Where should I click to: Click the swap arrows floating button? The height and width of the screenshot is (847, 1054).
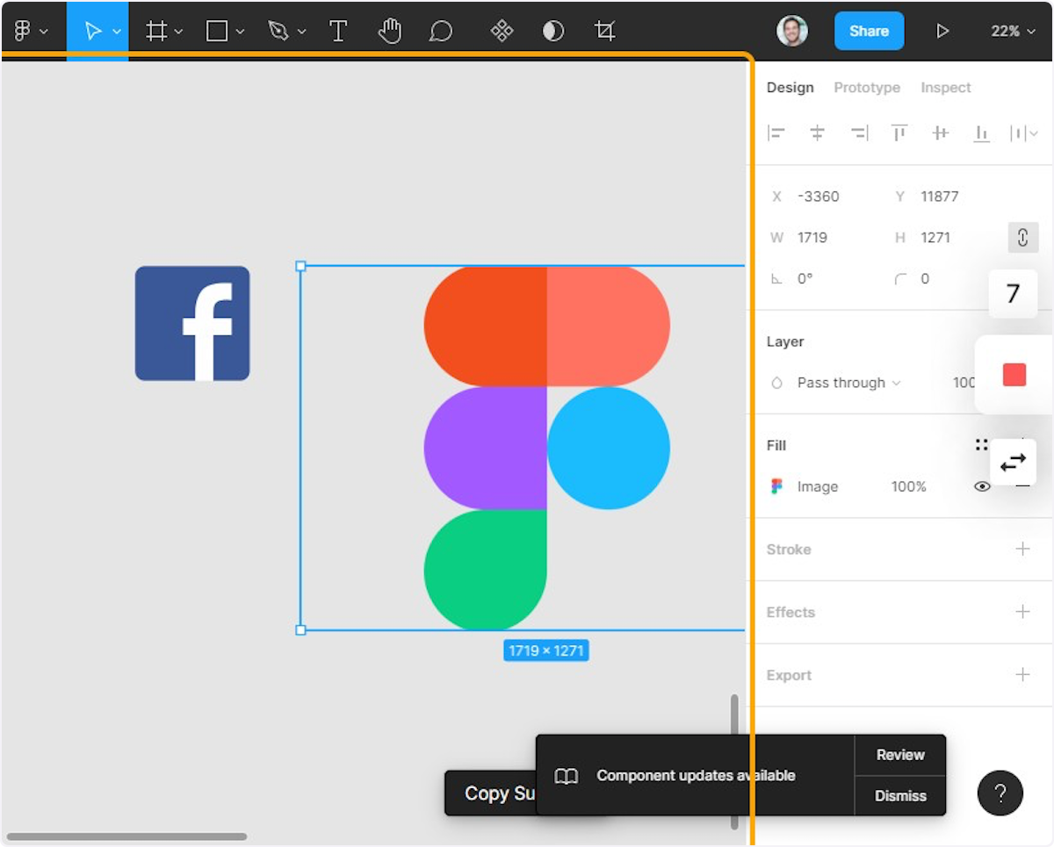click(1013, 462)
